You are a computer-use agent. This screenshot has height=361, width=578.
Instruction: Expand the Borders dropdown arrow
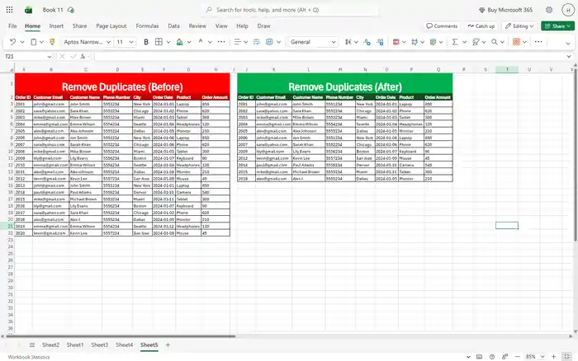coord(168,42)
